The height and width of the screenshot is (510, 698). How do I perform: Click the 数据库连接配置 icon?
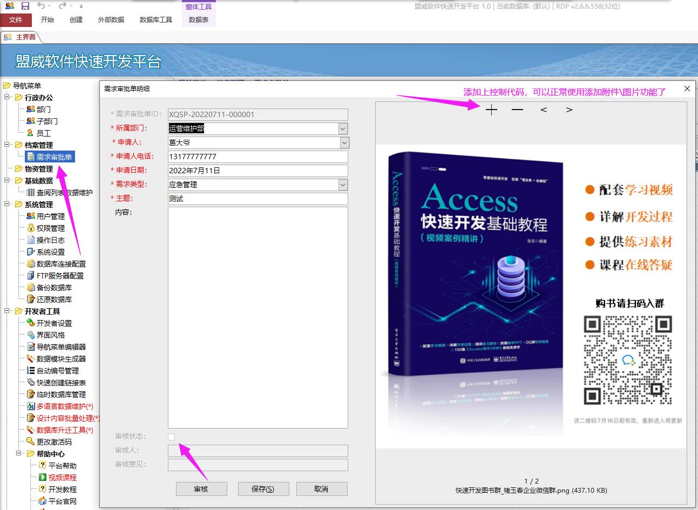click(31, 263)
